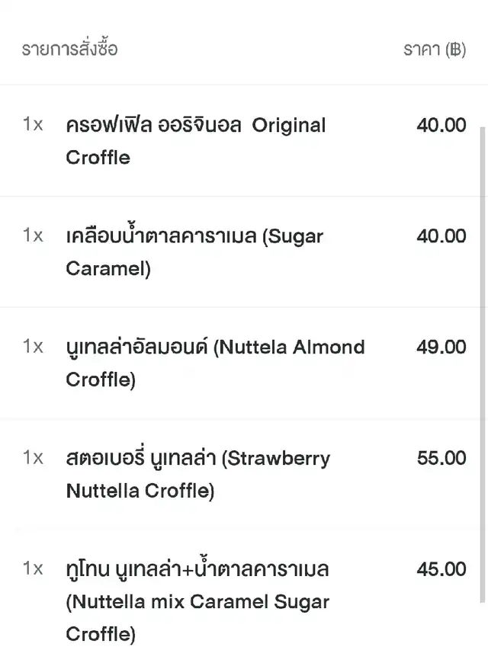Viewport: 488px width, 650px height.
Task: Click the 45.00 price
Action: click(x=441, y=569)
